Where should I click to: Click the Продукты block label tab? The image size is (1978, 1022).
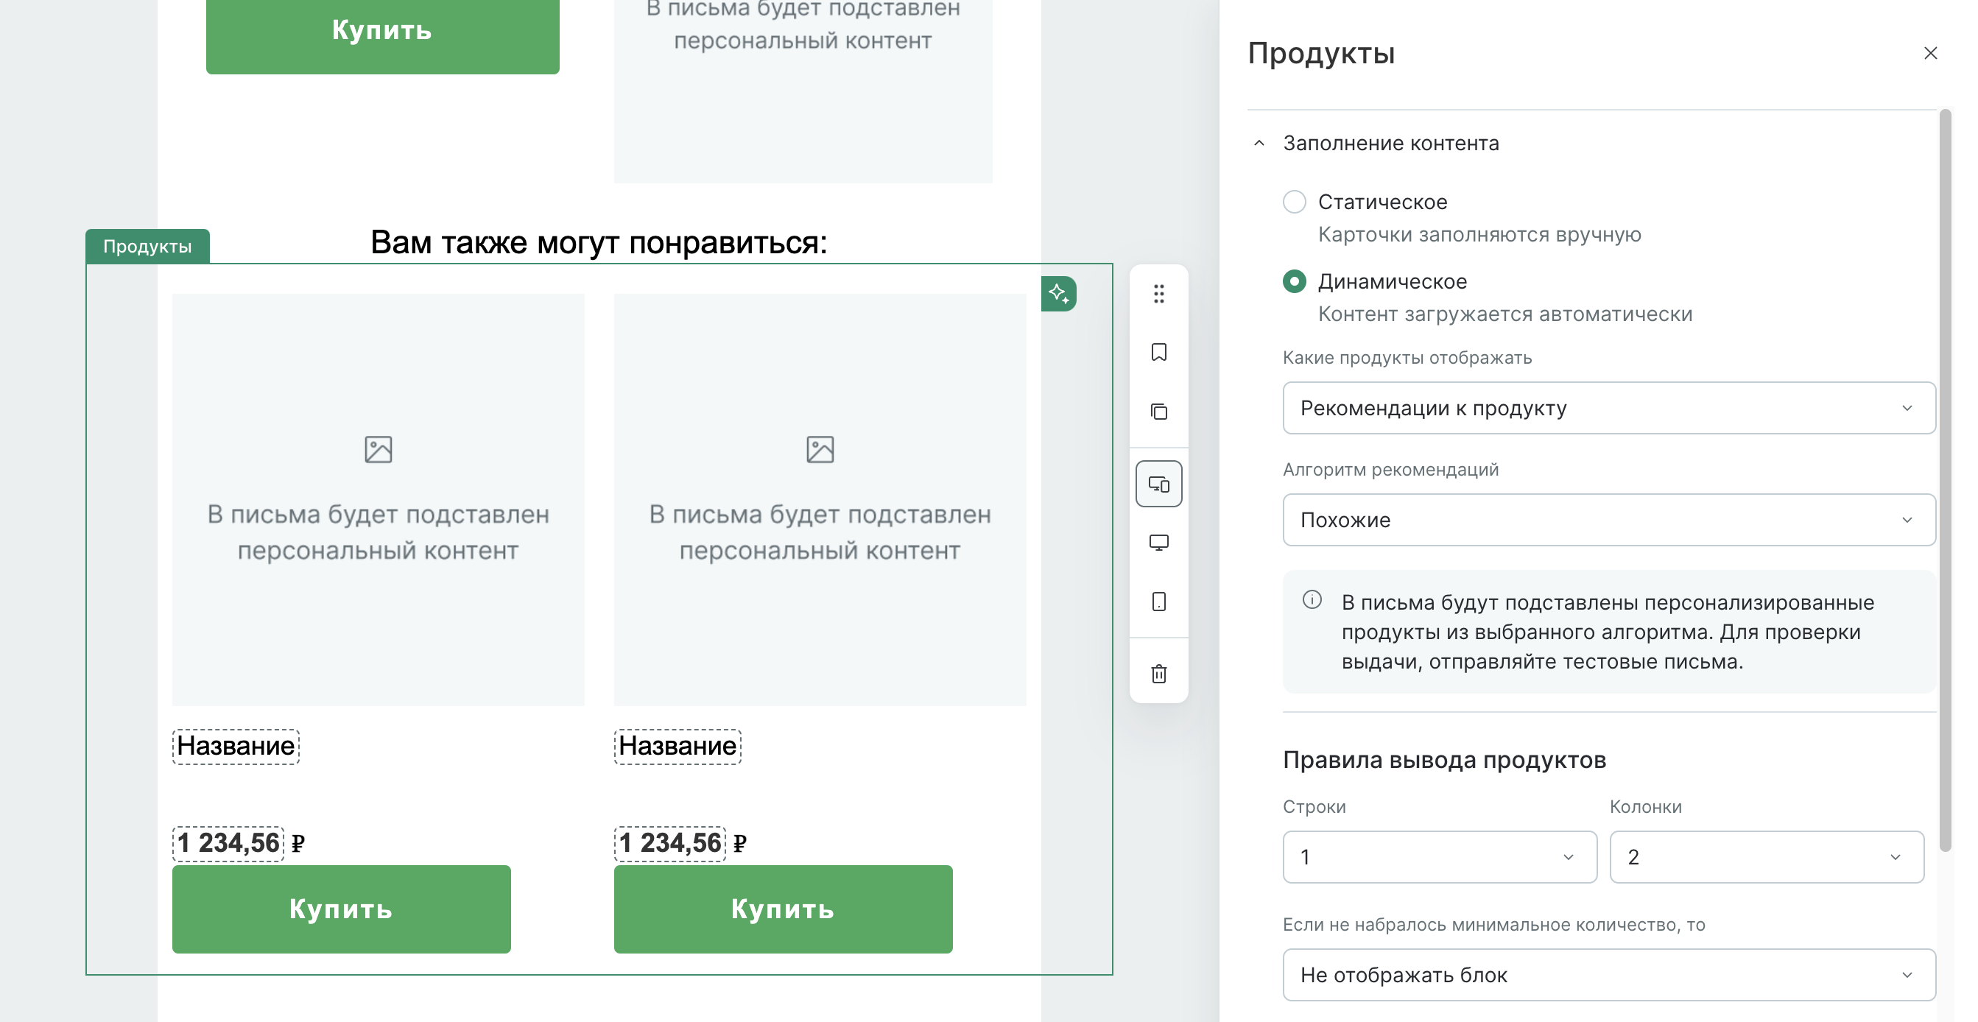coord(147,247)
